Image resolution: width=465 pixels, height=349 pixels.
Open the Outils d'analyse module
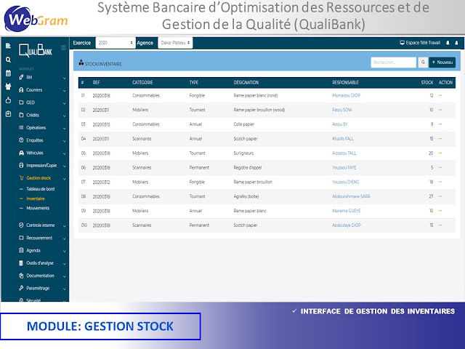pos(40,263)
